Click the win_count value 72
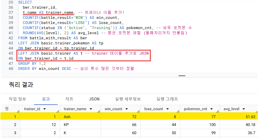Screen dimensions: 258x138 point(134,117)
